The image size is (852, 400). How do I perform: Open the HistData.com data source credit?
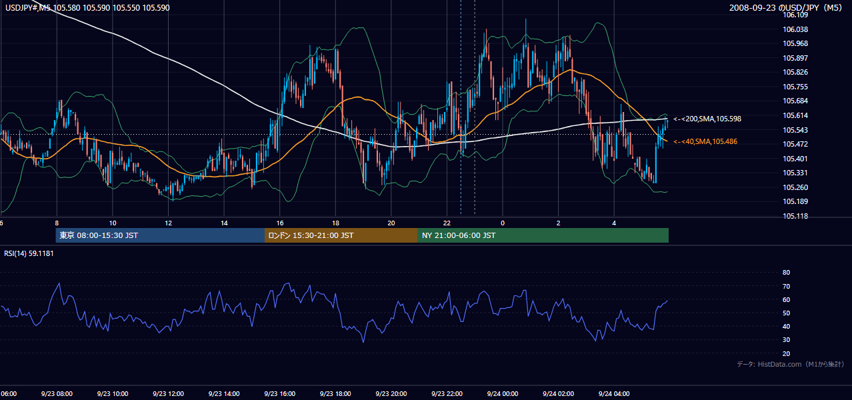click(791, 364)
